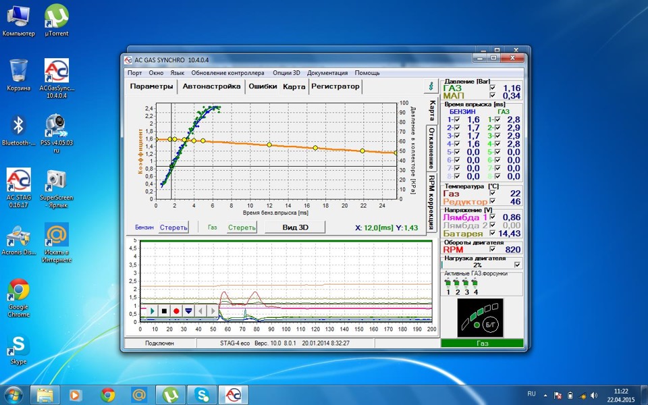Screen dimensions: 648x405
Task: Click the yellow map point at 22 ms
Action: (x=362, y=151)
